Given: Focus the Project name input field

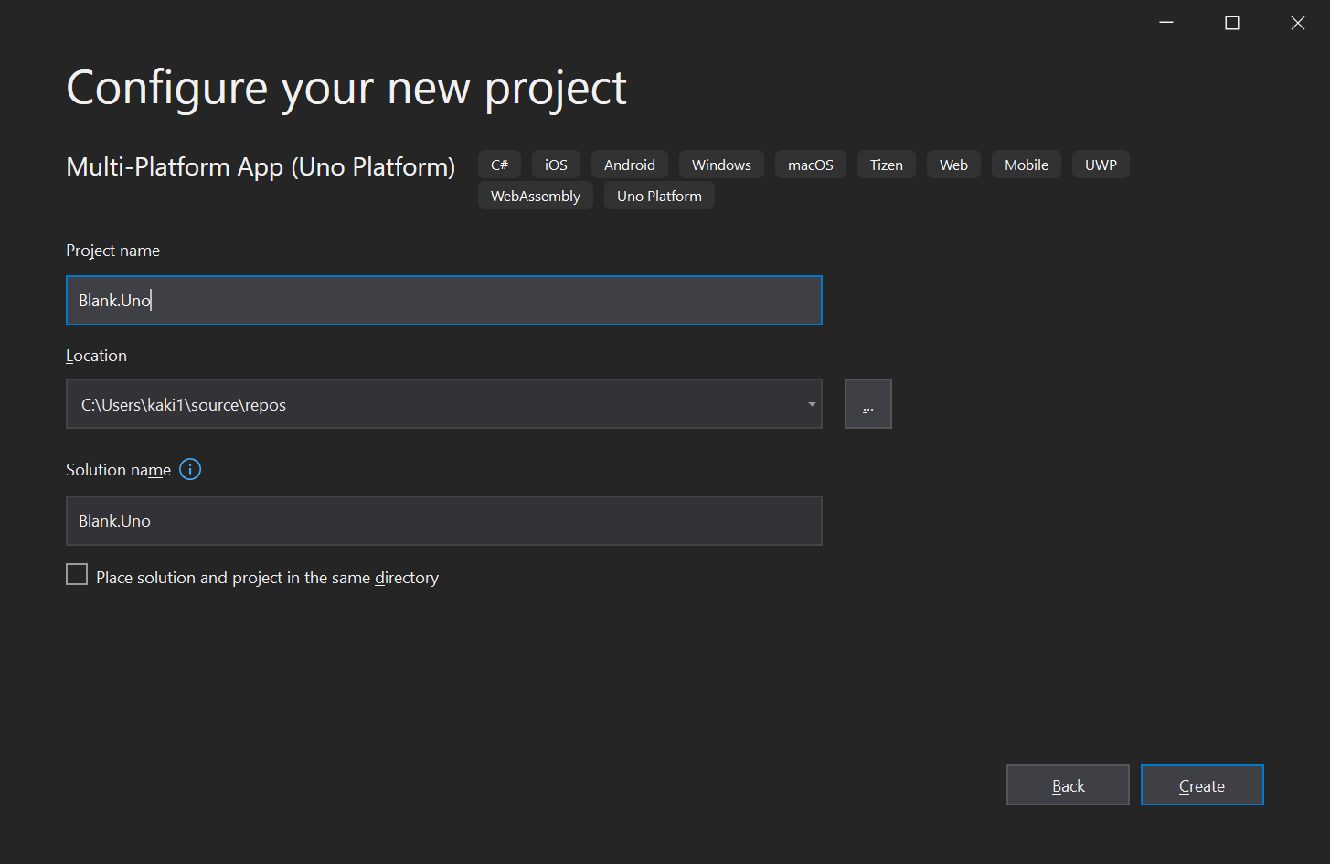Looking at the screenshot, I should tap(444, 300).
